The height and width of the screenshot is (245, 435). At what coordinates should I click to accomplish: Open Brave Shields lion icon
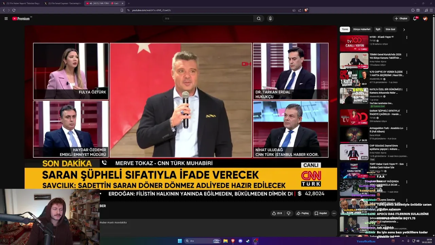coord(306,10)
